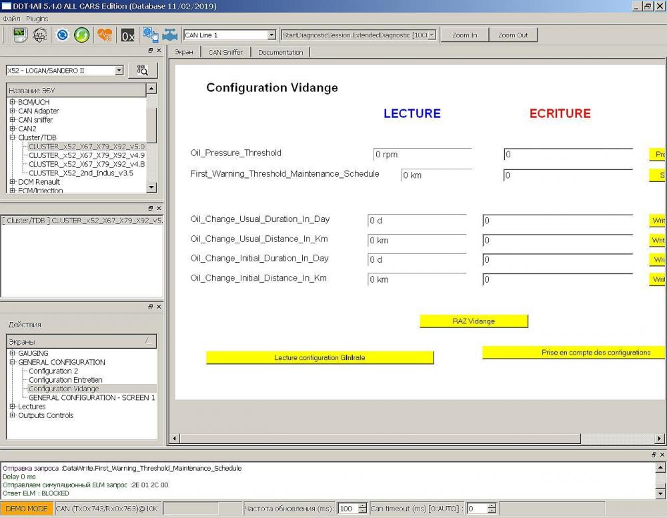Click the Zoom Out button

(x=513, y=35)
